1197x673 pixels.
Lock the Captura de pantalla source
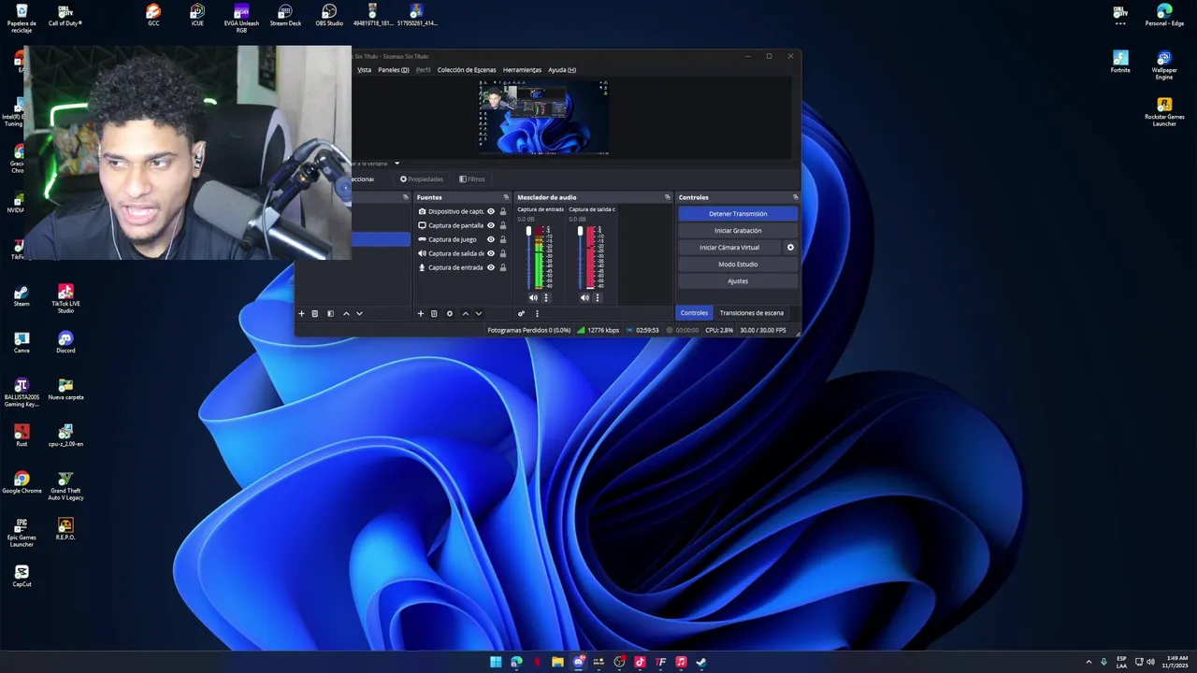503,225
